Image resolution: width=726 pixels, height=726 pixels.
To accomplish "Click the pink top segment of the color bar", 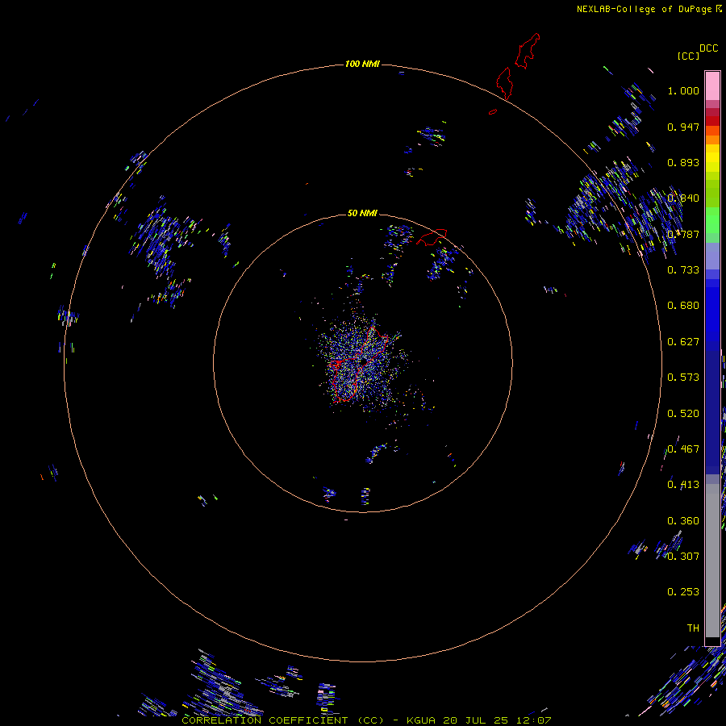I will 712,86.
